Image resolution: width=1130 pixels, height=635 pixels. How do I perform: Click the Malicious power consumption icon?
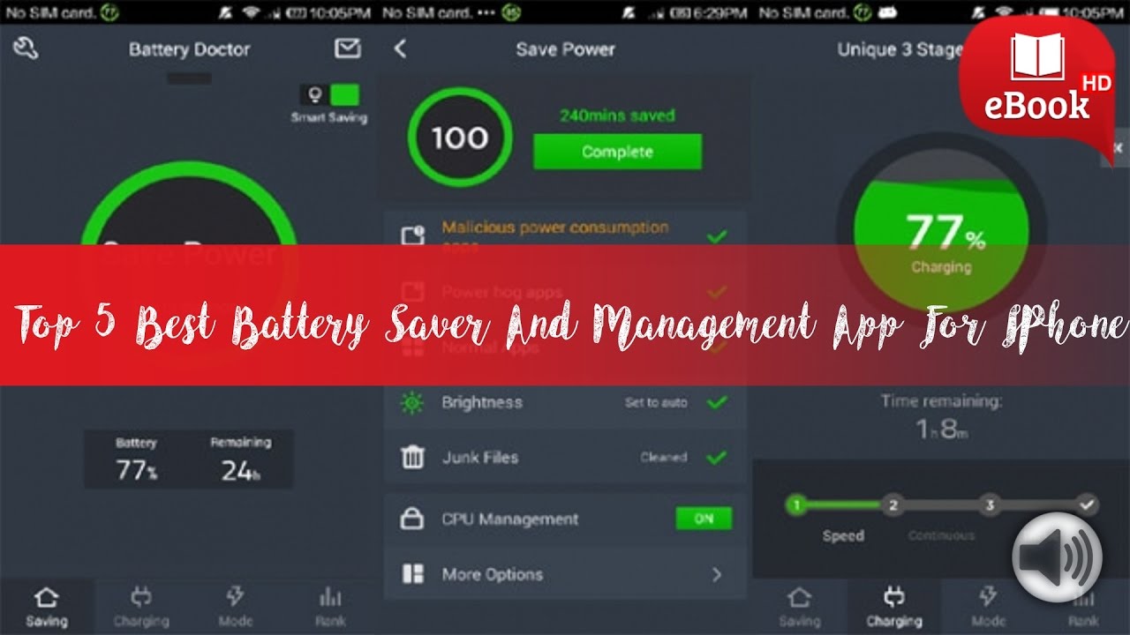point(412,236)
